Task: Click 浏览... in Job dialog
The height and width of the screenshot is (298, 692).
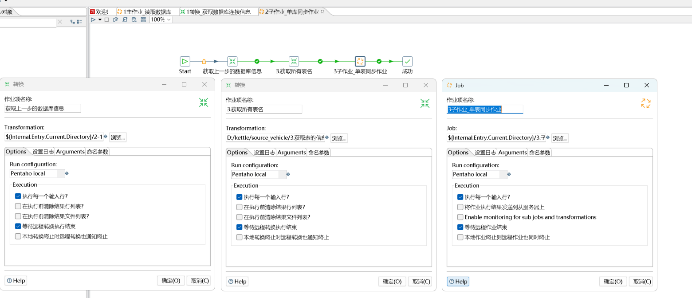Action: [x=560, y=138]
